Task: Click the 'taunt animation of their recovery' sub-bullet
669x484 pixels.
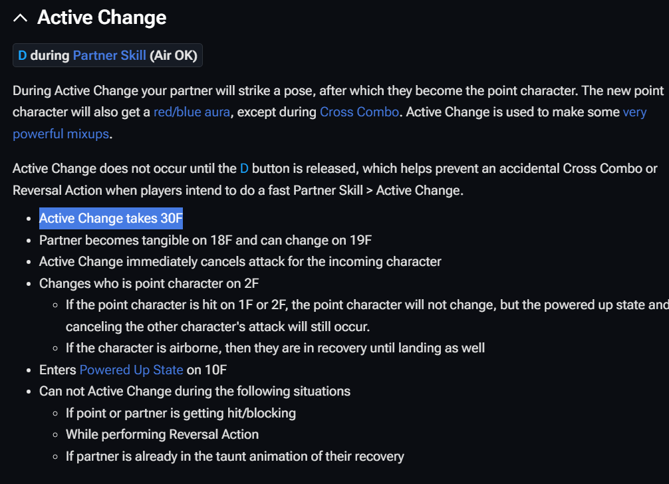Action: (234, 456)
